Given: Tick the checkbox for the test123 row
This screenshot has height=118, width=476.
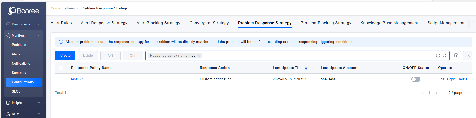Looking at the screenshot, I should pos(61,79).
